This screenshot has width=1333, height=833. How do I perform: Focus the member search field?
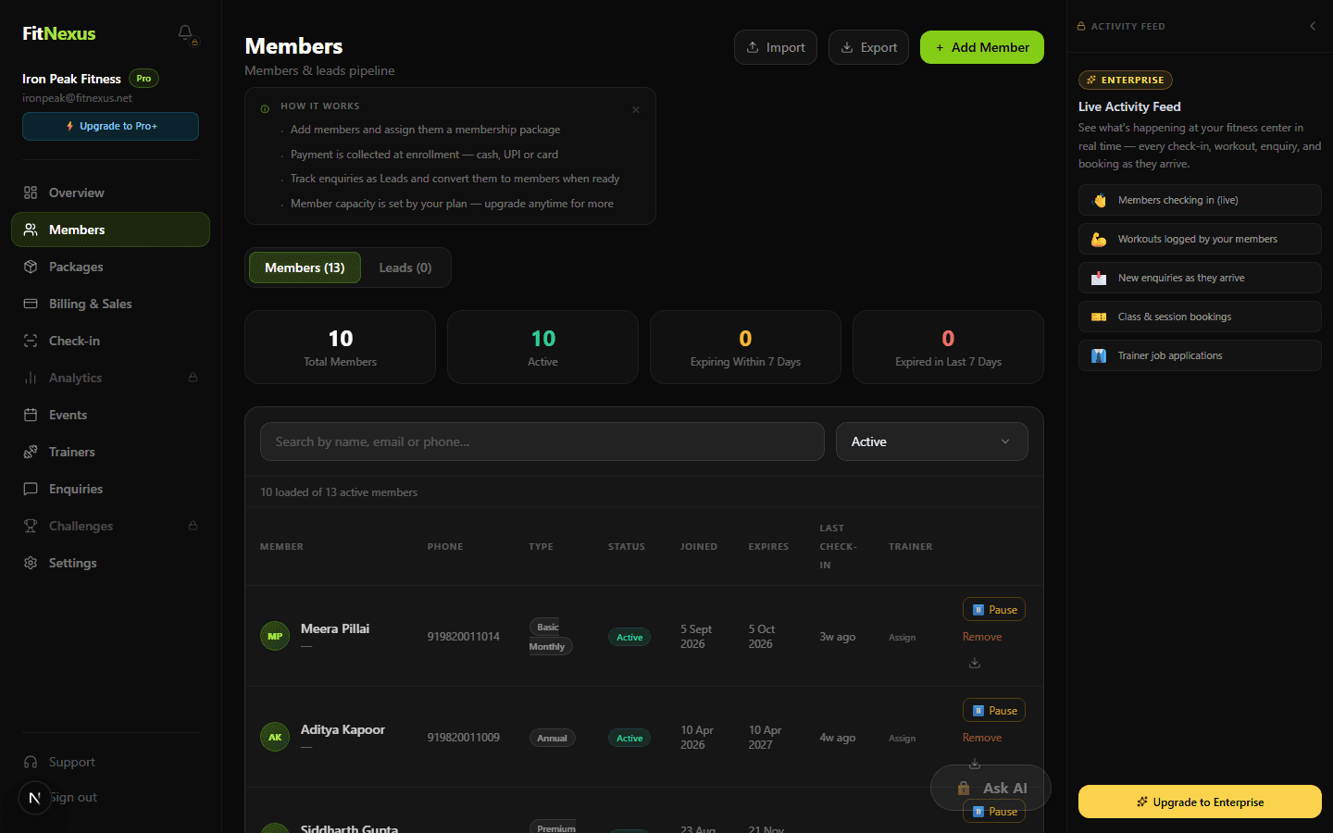(542, 441)
